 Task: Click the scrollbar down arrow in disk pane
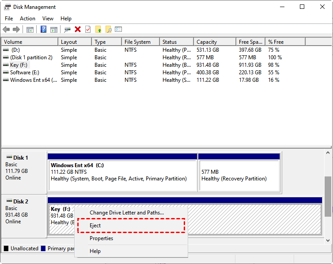[x=328, y=240]
